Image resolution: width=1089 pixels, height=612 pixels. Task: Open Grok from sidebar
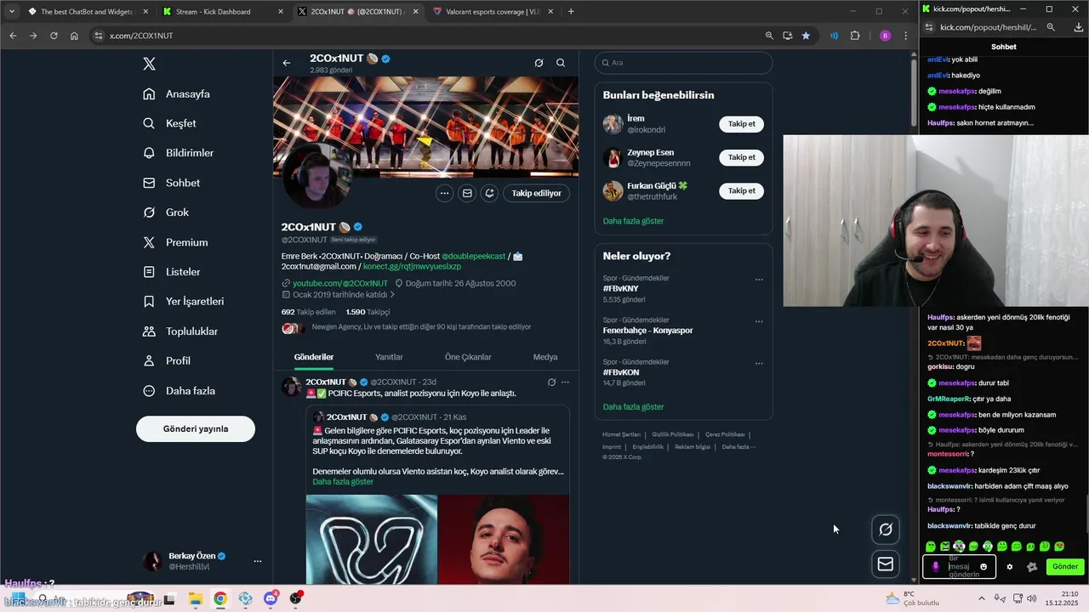(x=168, y=212)
